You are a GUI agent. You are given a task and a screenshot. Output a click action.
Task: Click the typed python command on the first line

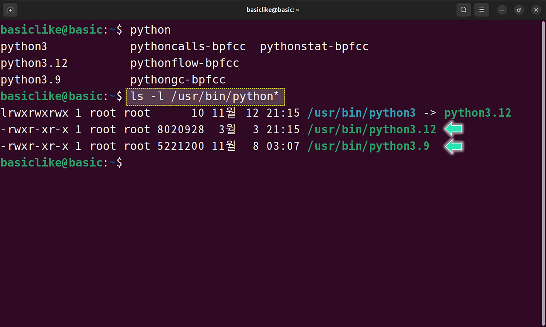[151, 30]
